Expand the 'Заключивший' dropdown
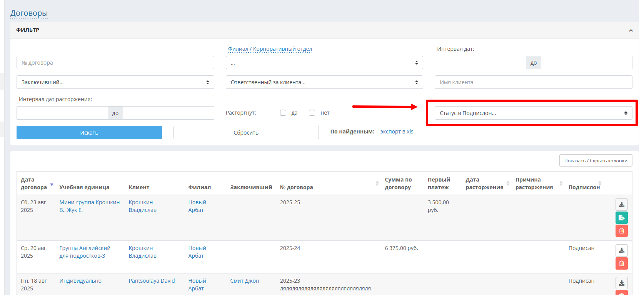The height and width of the screenshot is (295, 639). click(x=115, y=82)
